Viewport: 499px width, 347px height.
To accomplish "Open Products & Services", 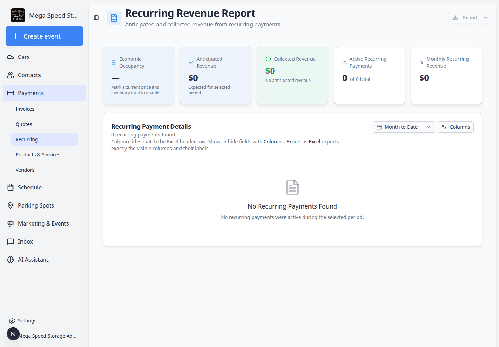I will click(x=44, y=155).
